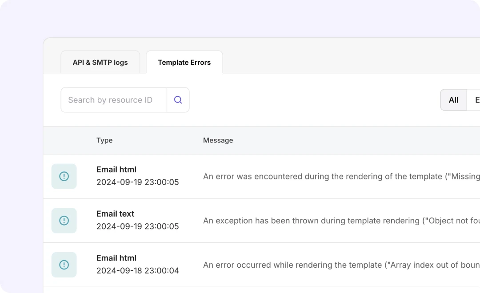
Task: Click the timestamp under the Email text entry
Action: point(137,226)
